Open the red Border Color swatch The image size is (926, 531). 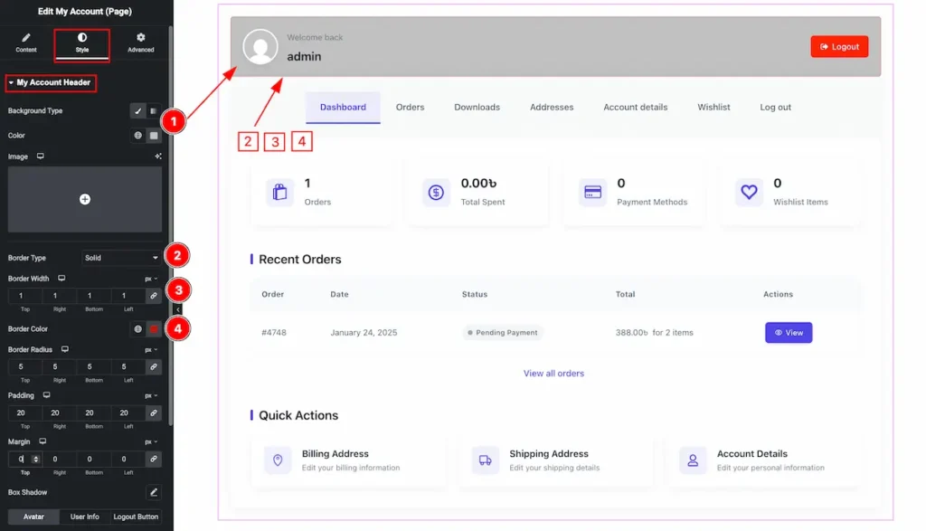coord(154,329)
